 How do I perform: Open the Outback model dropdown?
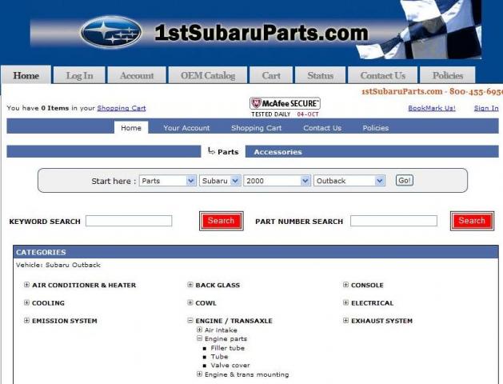click(x=349, y=181)
